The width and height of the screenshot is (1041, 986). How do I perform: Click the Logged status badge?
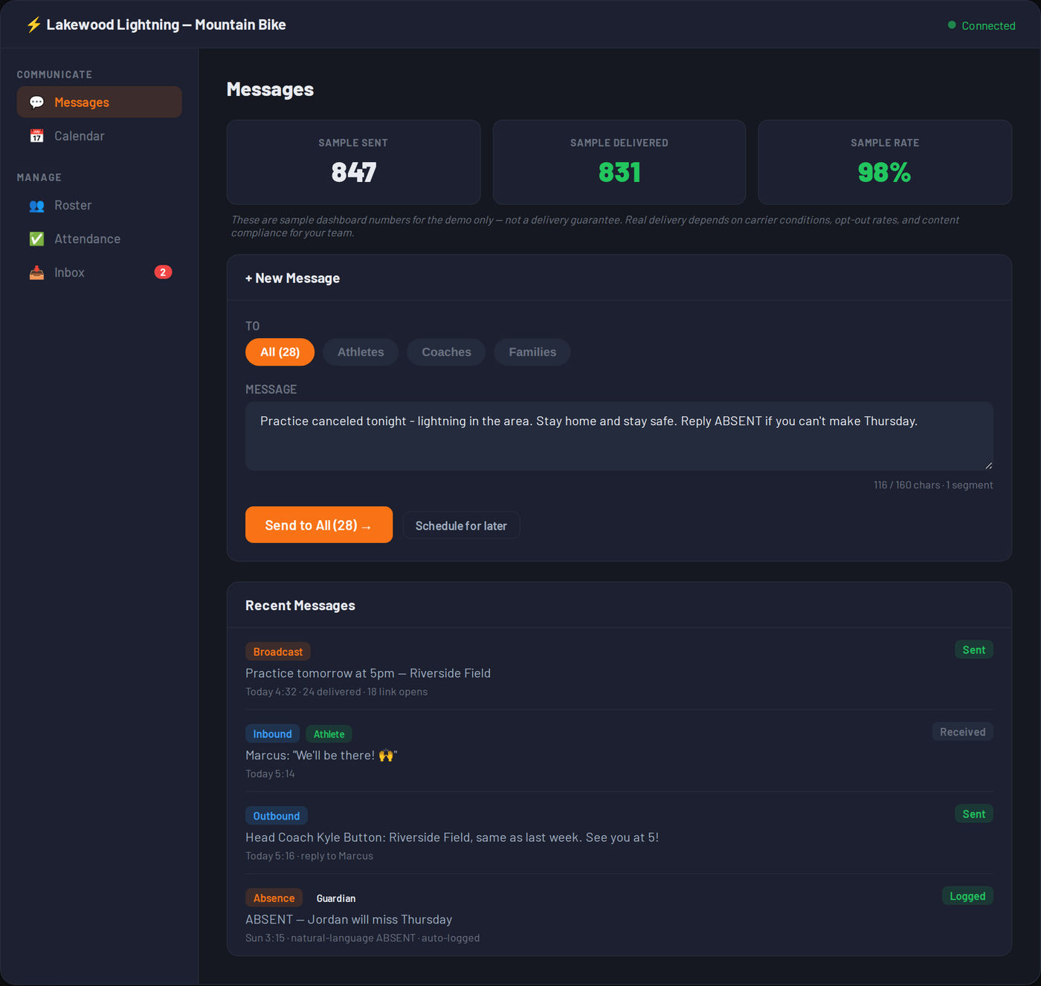967,896
